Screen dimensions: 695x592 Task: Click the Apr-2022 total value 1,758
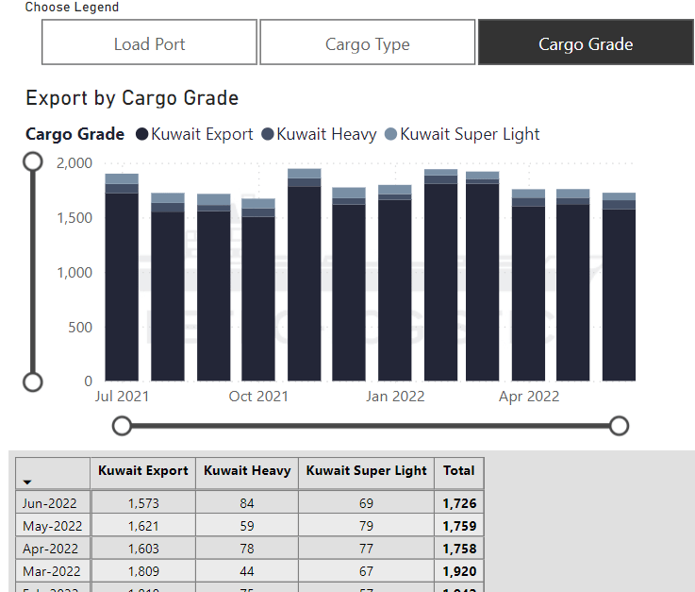click(x=459, y=549)
